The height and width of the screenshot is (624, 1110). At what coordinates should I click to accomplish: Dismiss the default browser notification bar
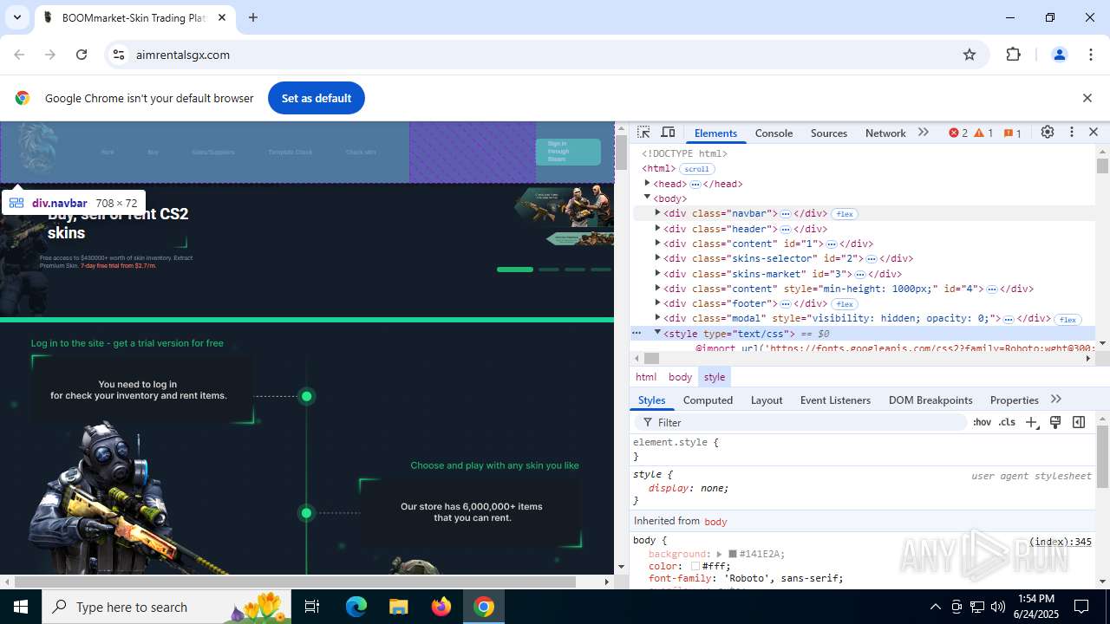point(1087,98)
